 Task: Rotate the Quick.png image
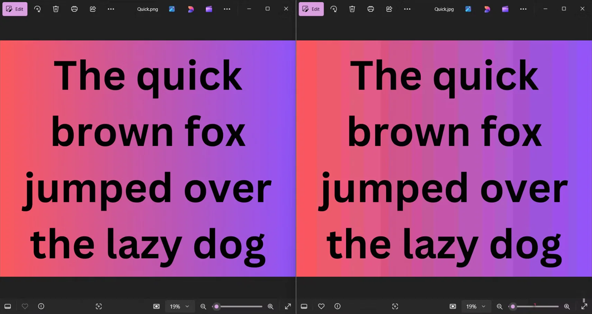37,9
